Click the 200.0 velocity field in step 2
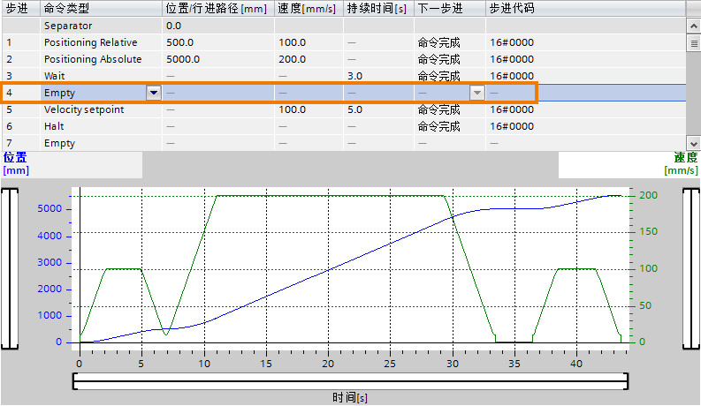This screenshot has height=406, width=701. coord(293,59)
